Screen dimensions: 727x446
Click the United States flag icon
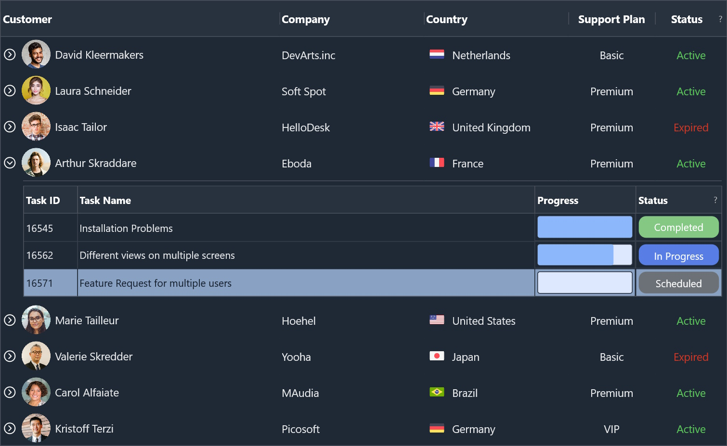pos(437,320)
